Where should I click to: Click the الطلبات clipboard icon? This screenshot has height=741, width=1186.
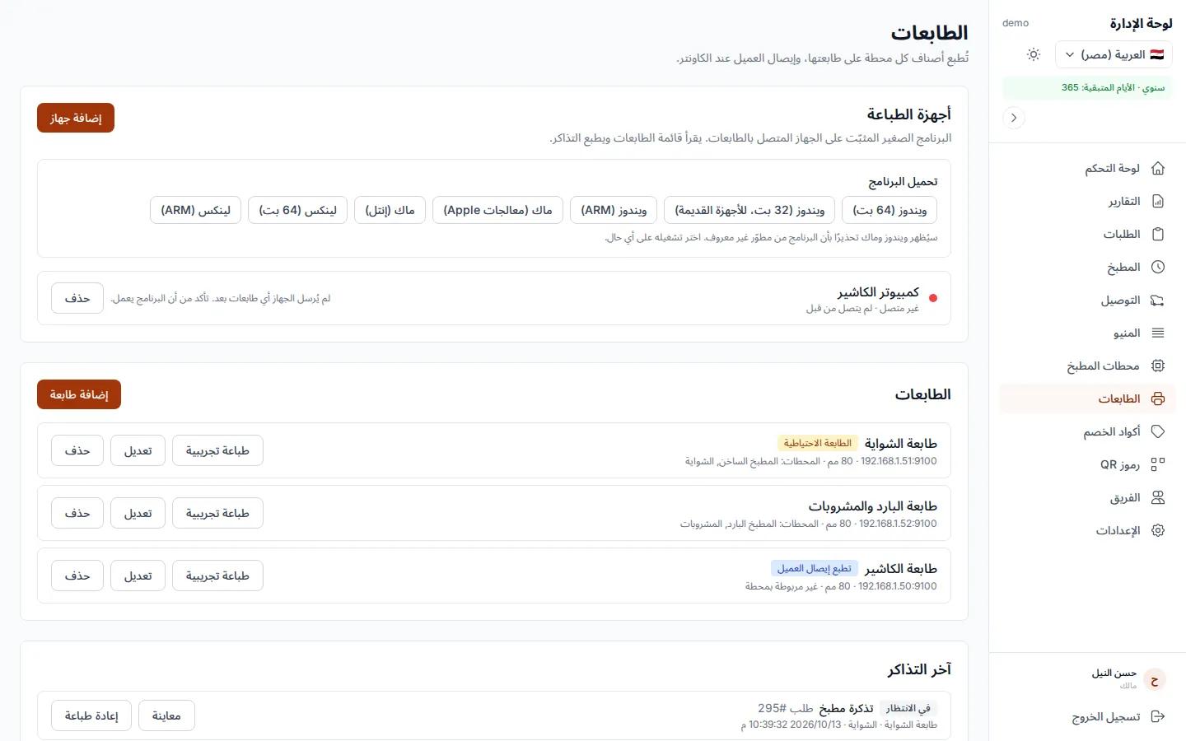[1158, 234]
